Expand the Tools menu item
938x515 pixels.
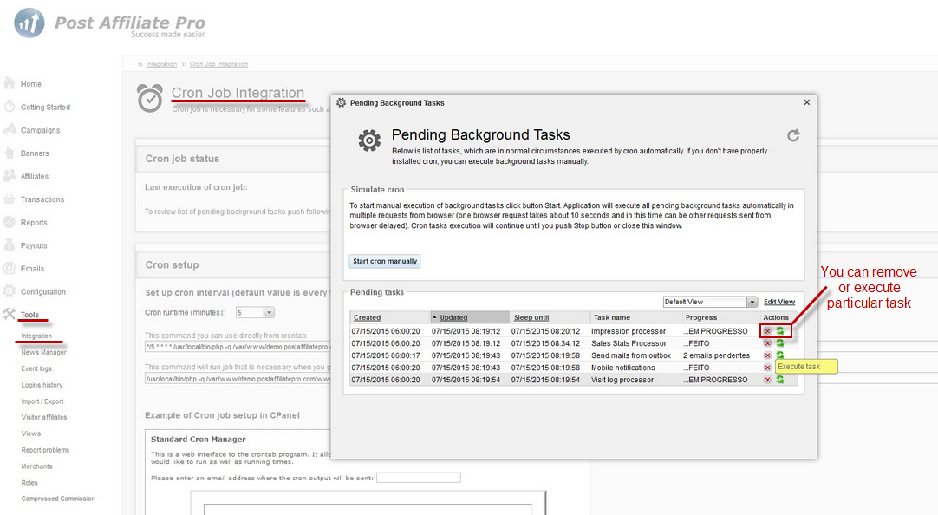(x=30, y=315)
